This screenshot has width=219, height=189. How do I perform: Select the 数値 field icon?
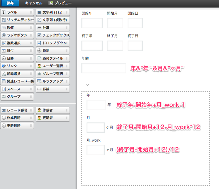click(x=4, y=28)
